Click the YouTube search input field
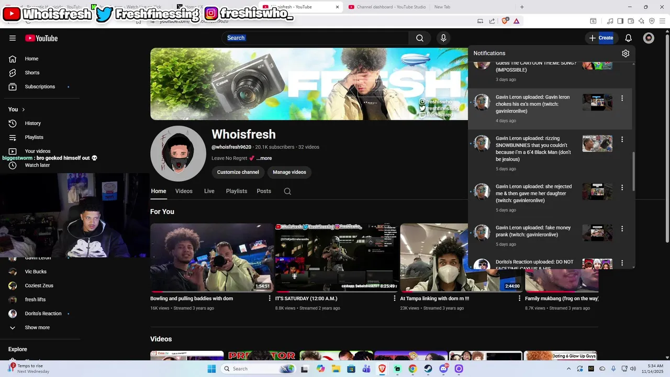 coord(315,38)
